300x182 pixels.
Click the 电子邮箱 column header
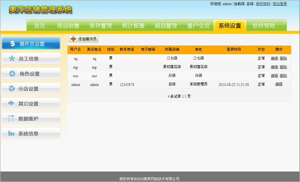click(x=148, y=50)
